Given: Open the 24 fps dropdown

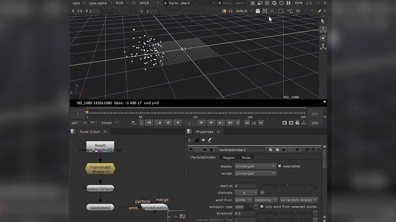Looking at the screenshot, I should 79,123.
